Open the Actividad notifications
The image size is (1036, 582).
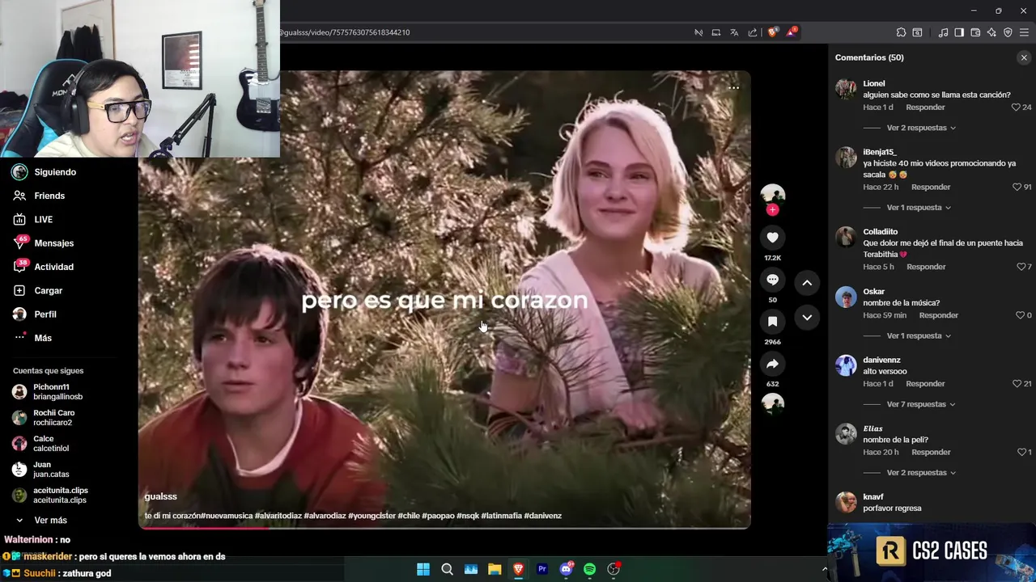click(x=53, y=267)
